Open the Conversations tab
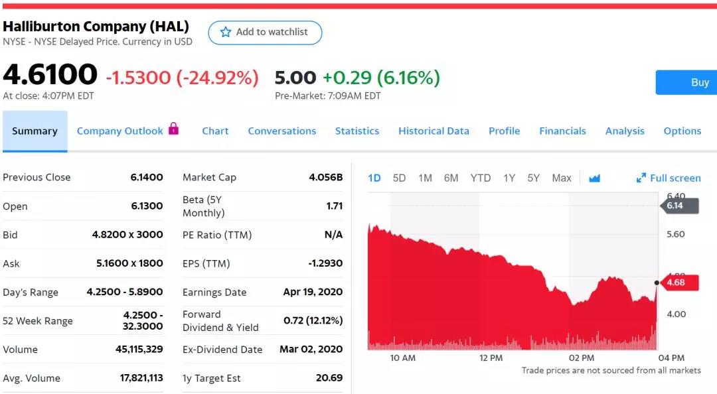 [281, 131]
